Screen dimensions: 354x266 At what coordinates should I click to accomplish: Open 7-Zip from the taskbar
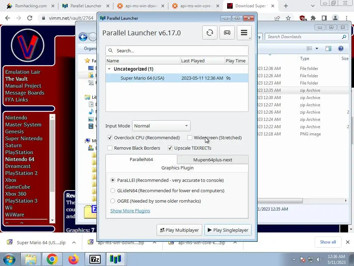[95, 259]
